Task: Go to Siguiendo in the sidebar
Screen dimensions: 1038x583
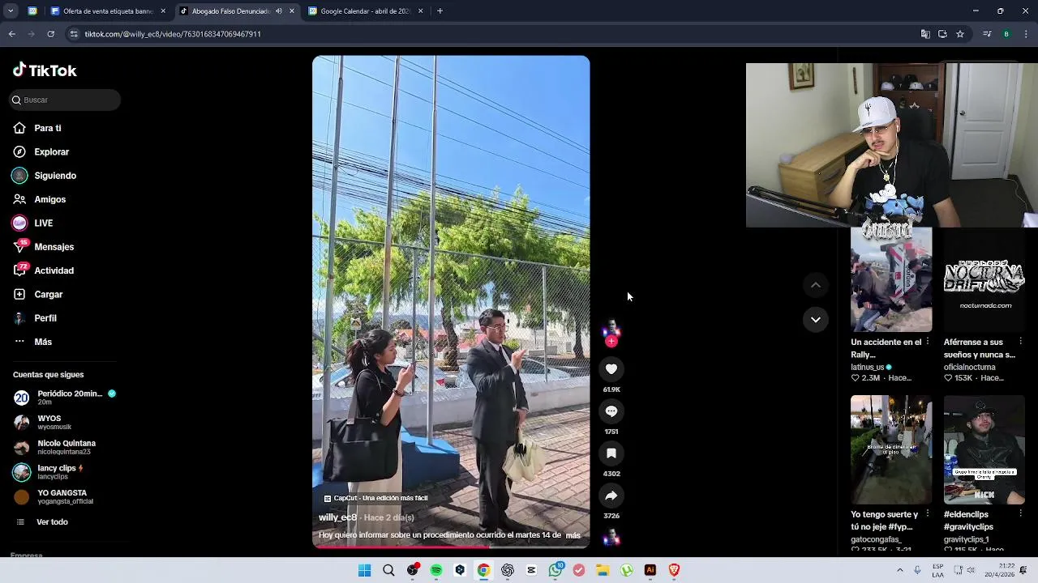Action: click(x=45, y=176)
